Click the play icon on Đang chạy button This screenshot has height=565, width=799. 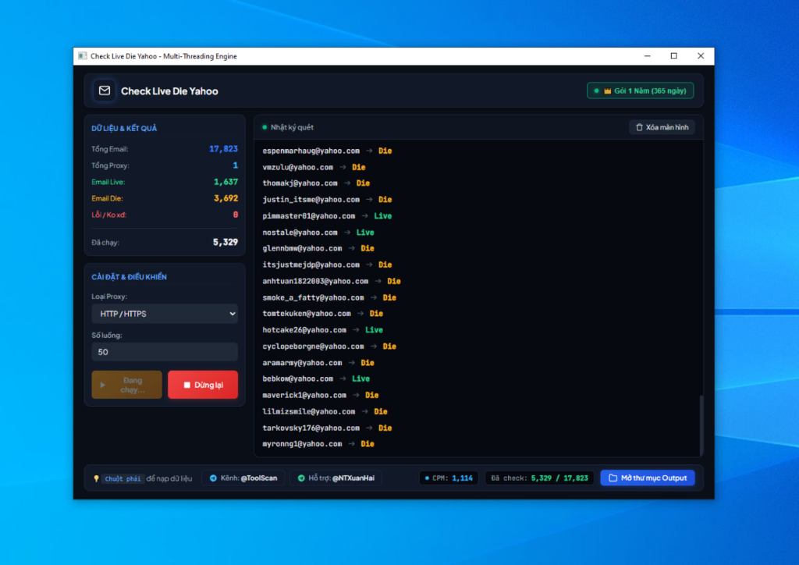tap(102, 385)
